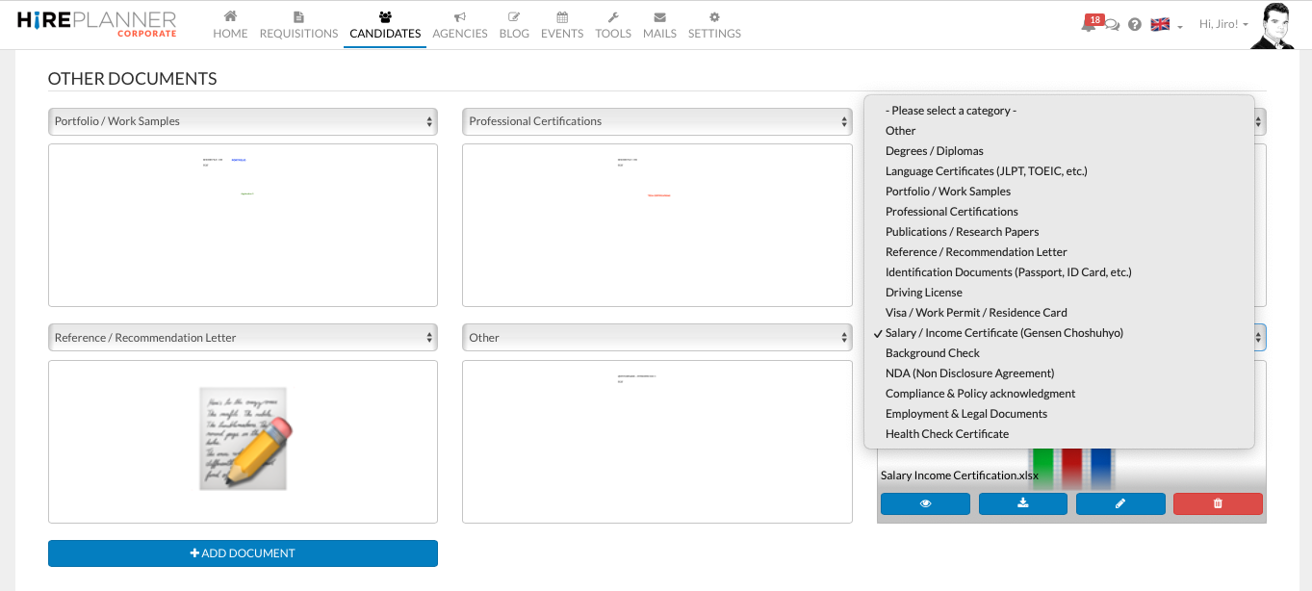Expand the Portfolio / Work Samples dropdown
Image resolution: width=1312 pixels, height=591 pixels.
243,121
